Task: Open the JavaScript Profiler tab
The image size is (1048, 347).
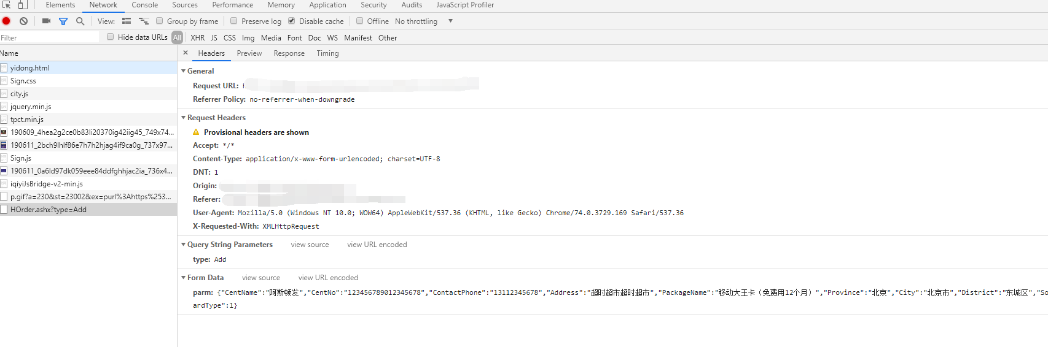Action: (x=465, y=5)
